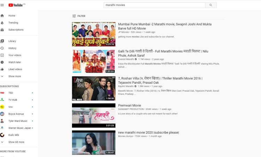Image resolution: width=261 pixels, height=157 pixels.
Task: Click the search magnifier button
Action: 211,5
